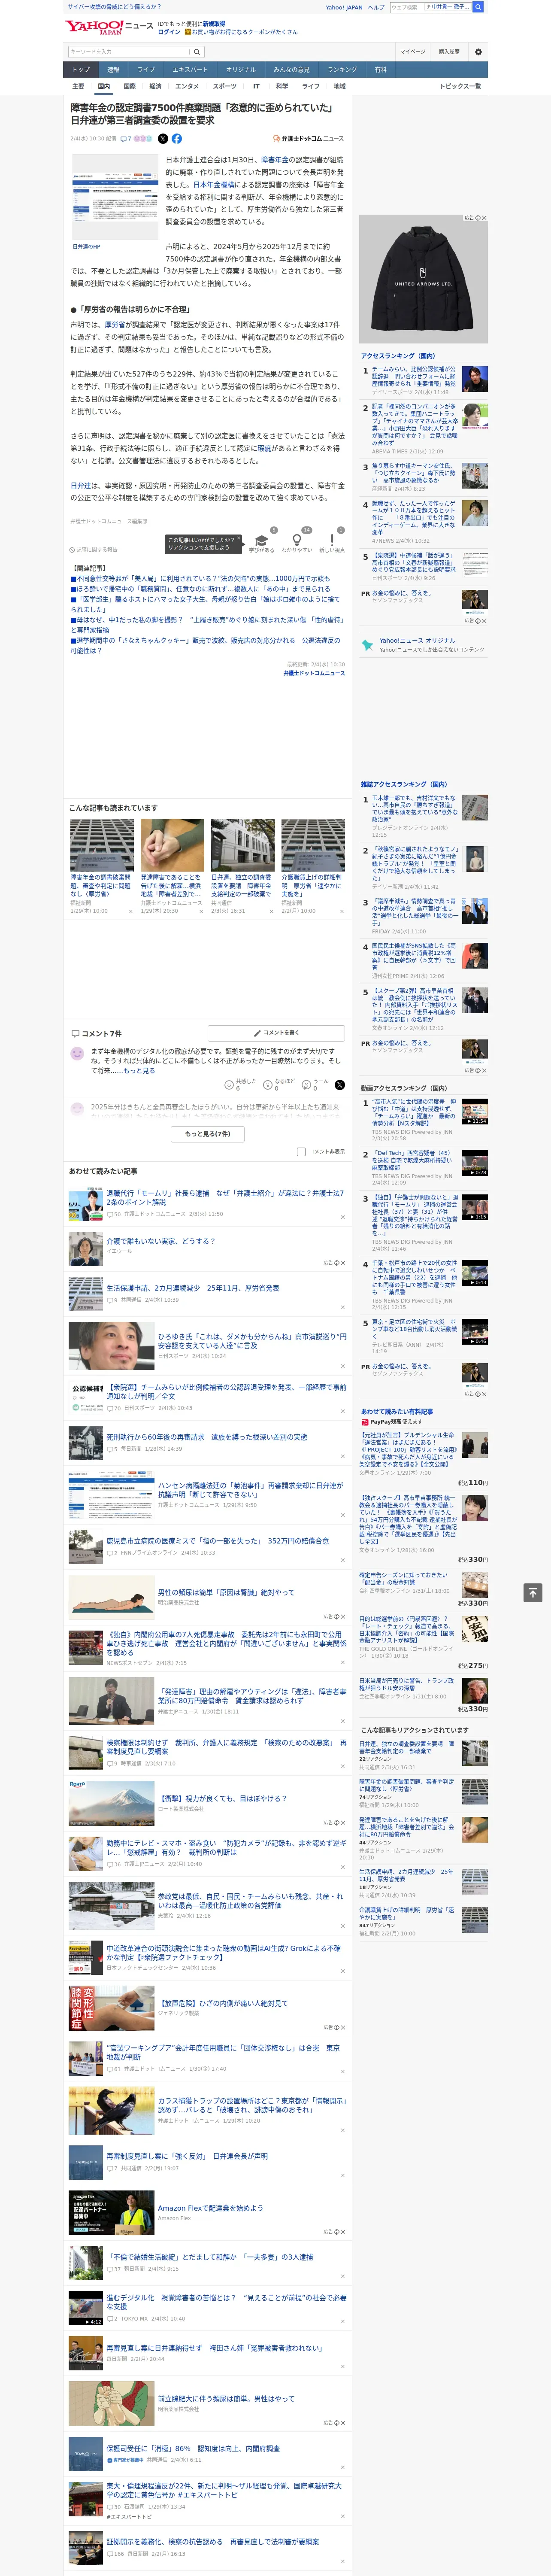
Task: Click the top web search magnifier button
Action: [x=478, y=7]
